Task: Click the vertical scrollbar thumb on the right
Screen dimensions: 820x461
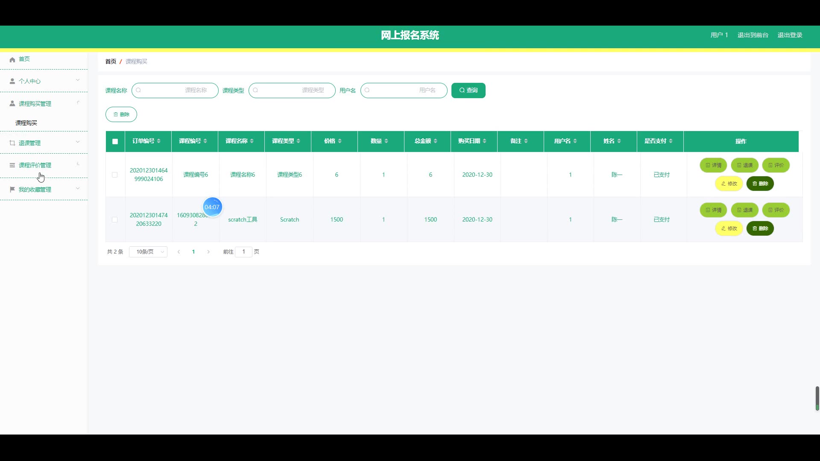Action: 817,398
